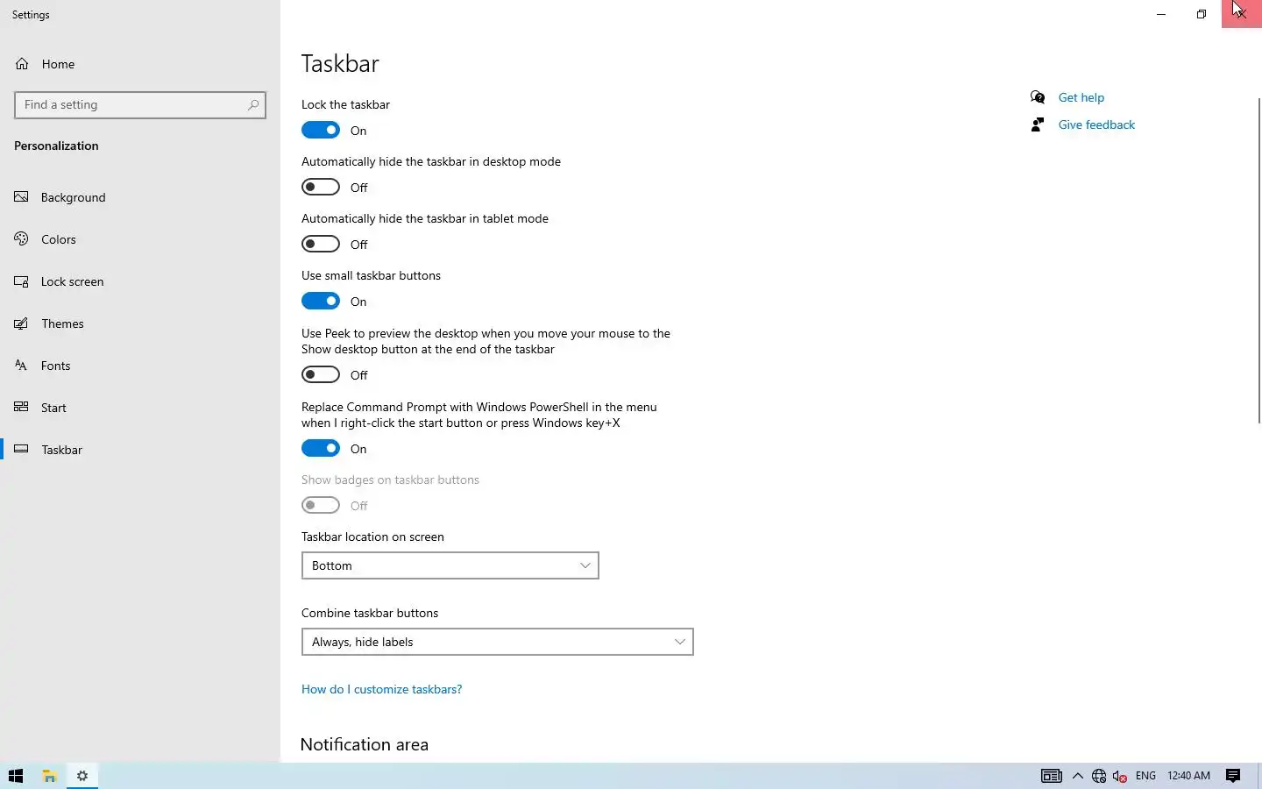
Task: Click the 12:40 AM clock
Action: [x=1188, y=776]
